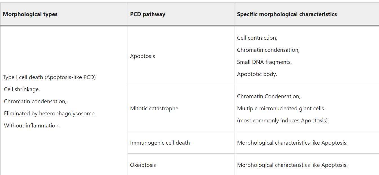
Task: Click "Chromatin Condensation" in Mitotic catastrophe row
Action: tap(268, 97)
